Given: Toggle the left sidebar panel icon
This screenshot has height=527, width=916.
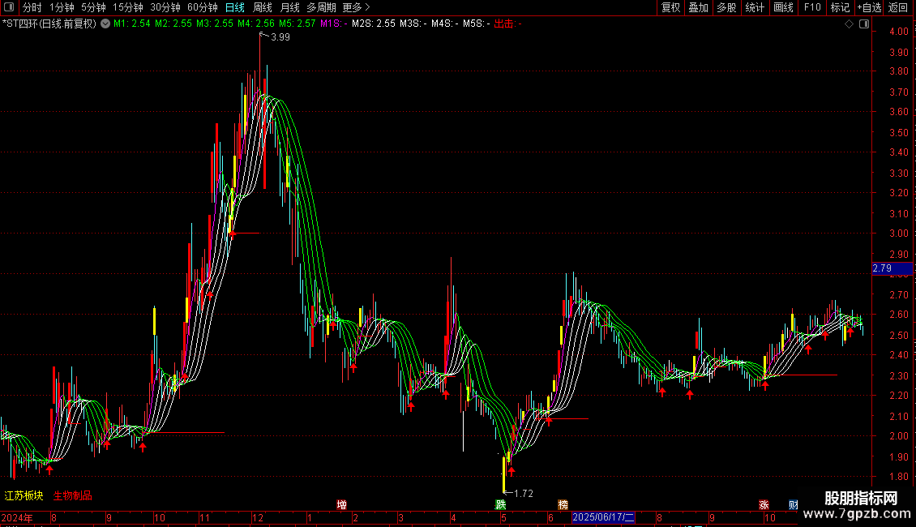Looking at the screenshot, I should point(9,7).
